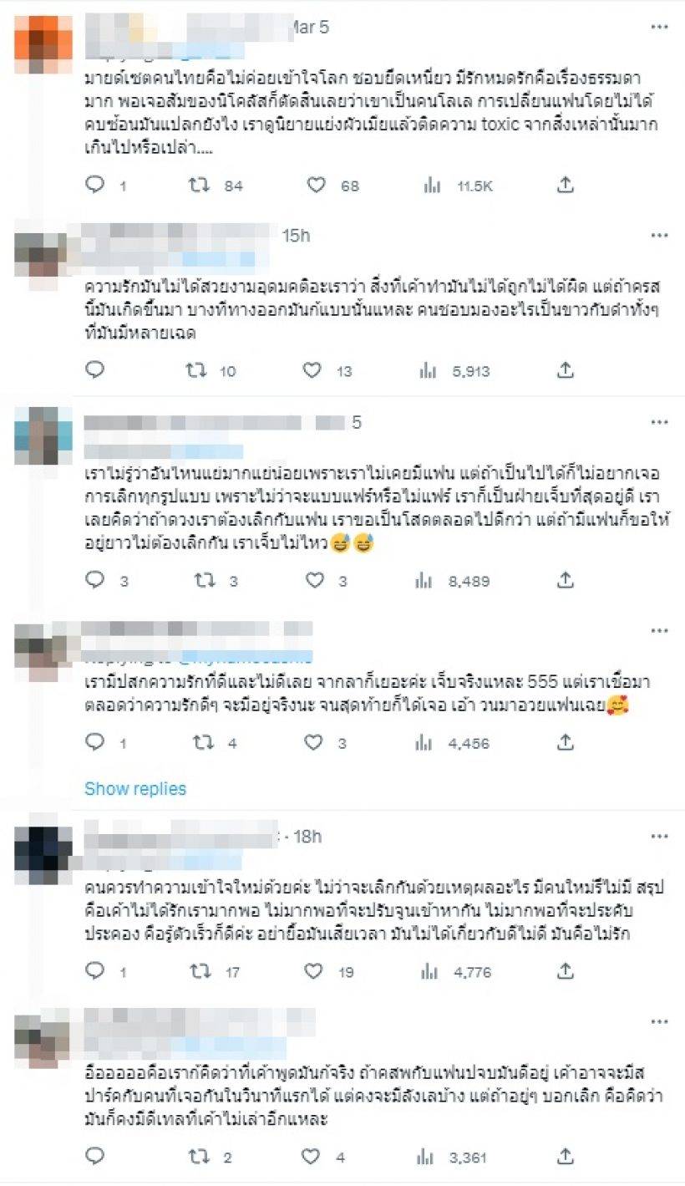This screenshot has height=1186, width=685.
Task: Retweet the post with 10 retweets
Action: [197, 369]
